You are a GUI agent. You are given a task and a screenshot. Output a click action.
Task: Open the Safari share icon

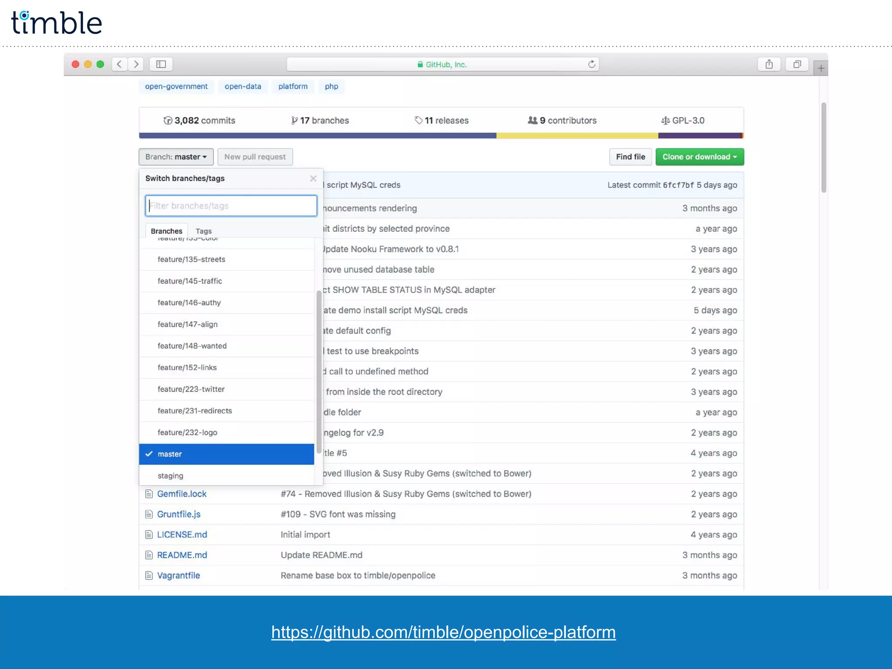769,64
